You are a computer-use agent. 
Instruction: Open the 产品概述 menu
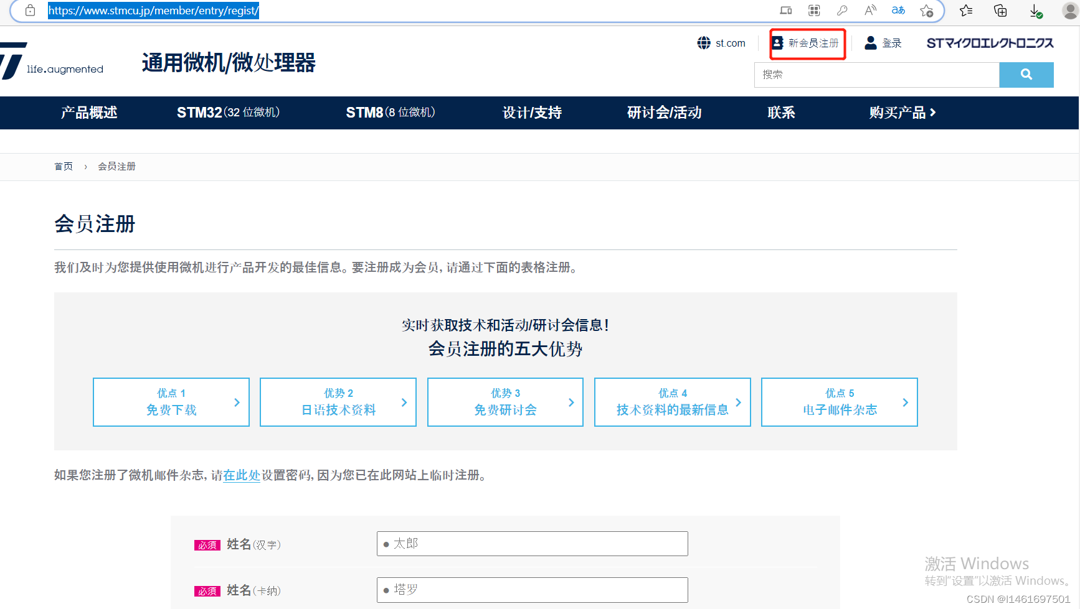89,113
